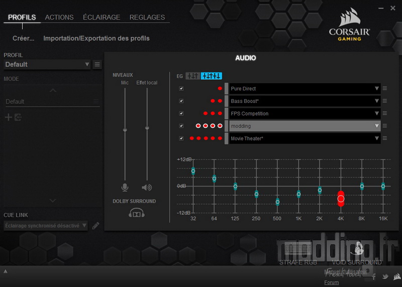Click the 8K equalizer band handle
Image resolution: width=402 pixels, height=287 pixels.
coord(362,186)
